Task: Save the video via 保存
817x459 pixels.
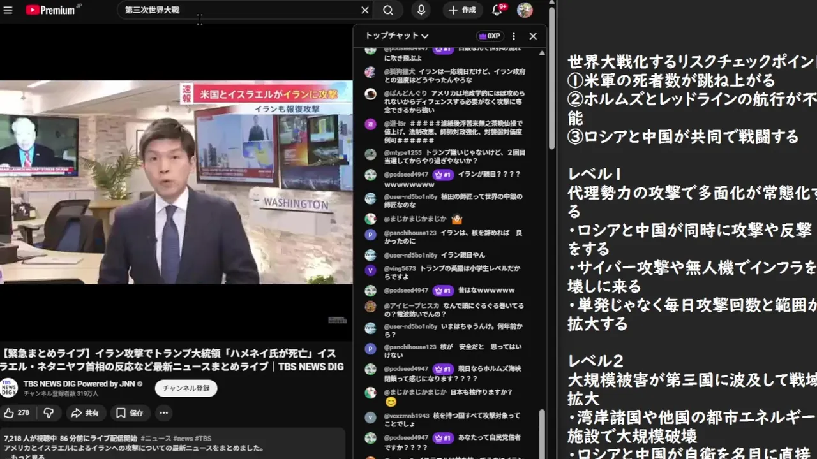Action: (x=130, y=413)
